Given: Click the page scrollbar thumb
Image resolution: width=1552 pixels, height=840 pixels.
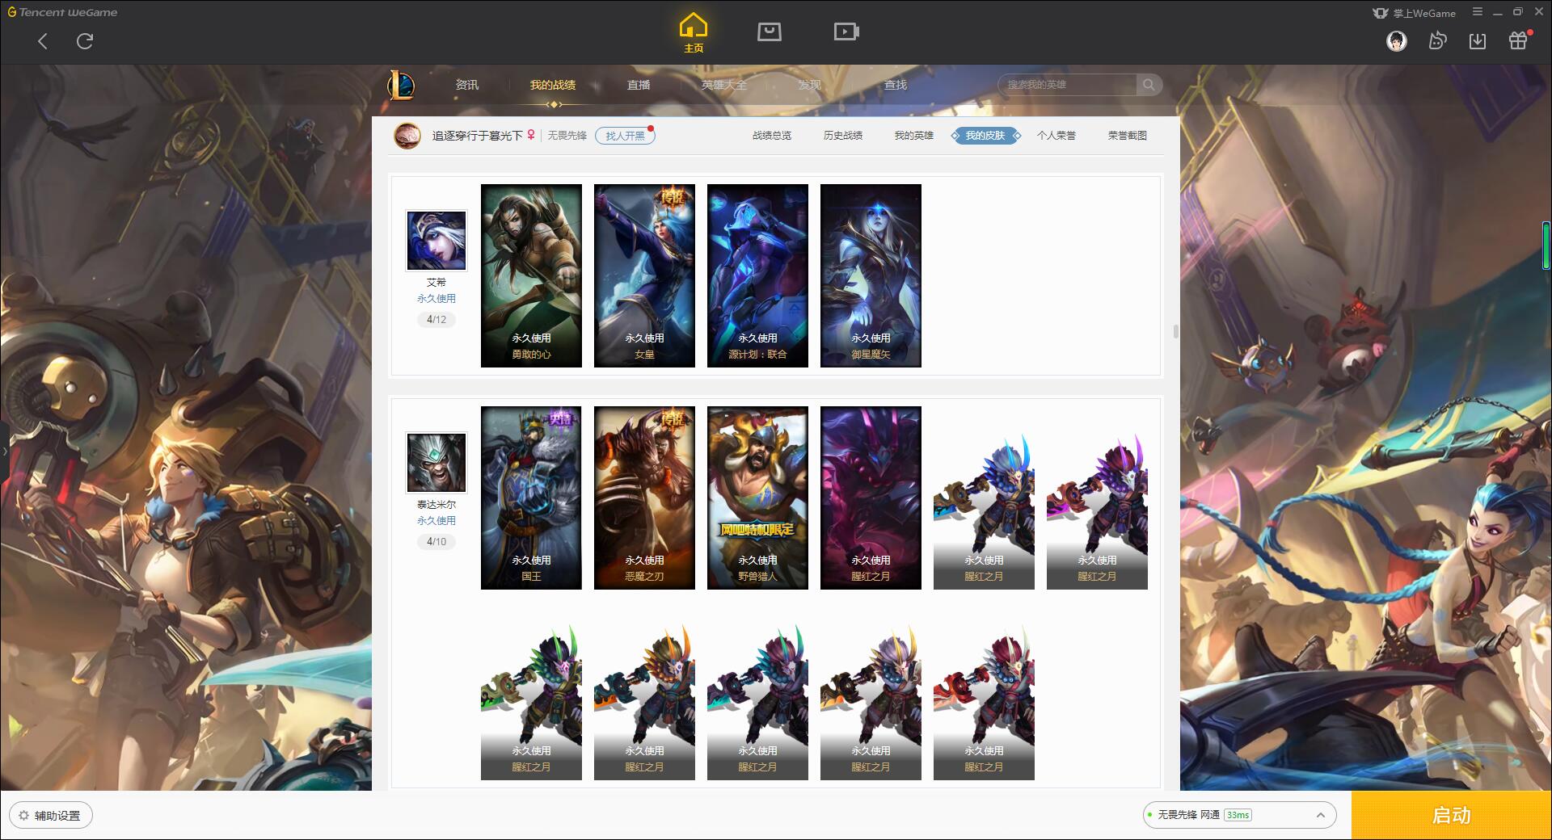Looking at the screenshot, I should coord(1175,332).
